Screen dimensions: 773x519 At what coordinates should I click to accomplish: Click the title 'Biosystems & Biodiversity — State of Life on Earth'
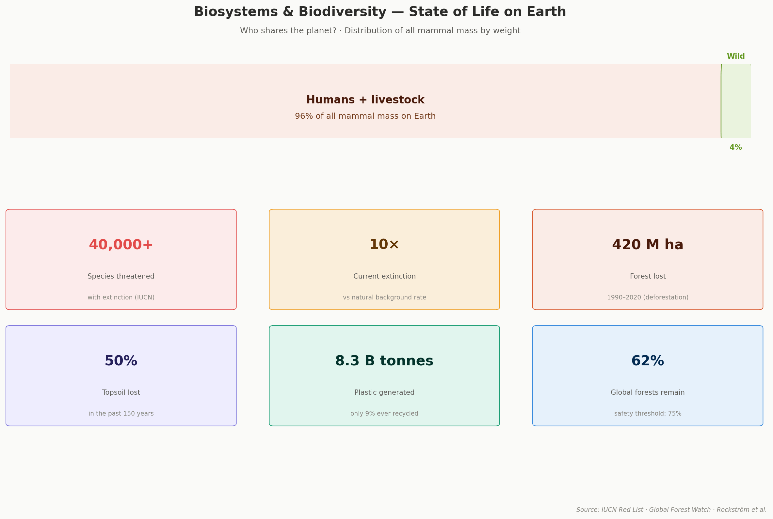click(x=380, y=12)
